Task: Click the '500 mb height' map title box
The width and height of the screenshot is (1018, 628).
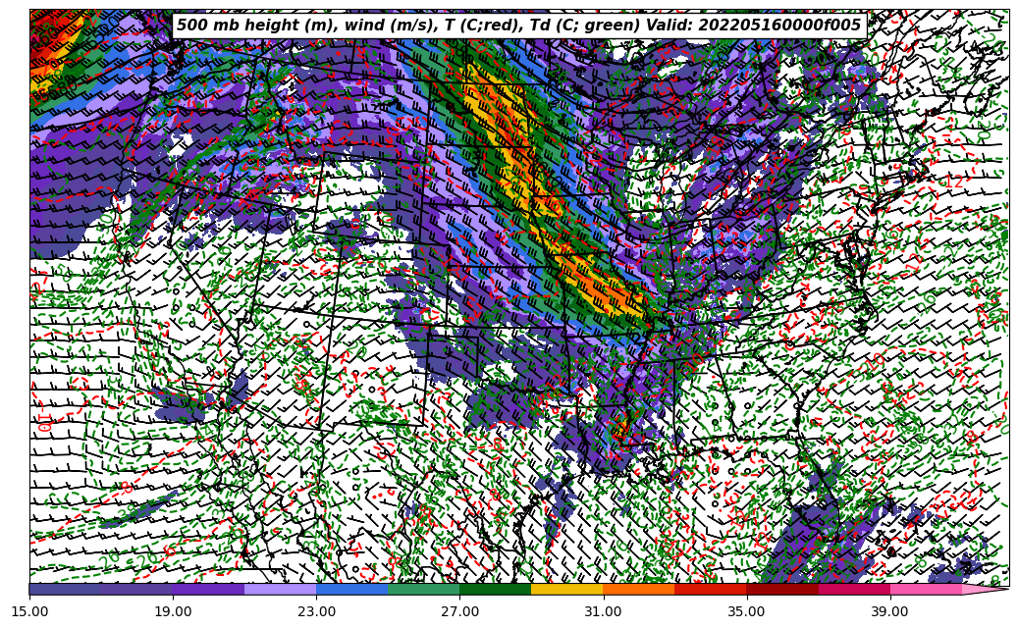Action: 519,26
